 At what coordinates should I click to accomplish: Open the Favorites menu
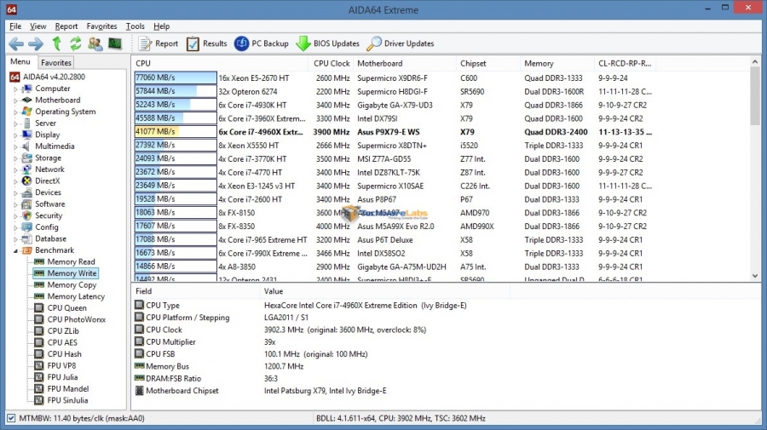click(101, 26)
